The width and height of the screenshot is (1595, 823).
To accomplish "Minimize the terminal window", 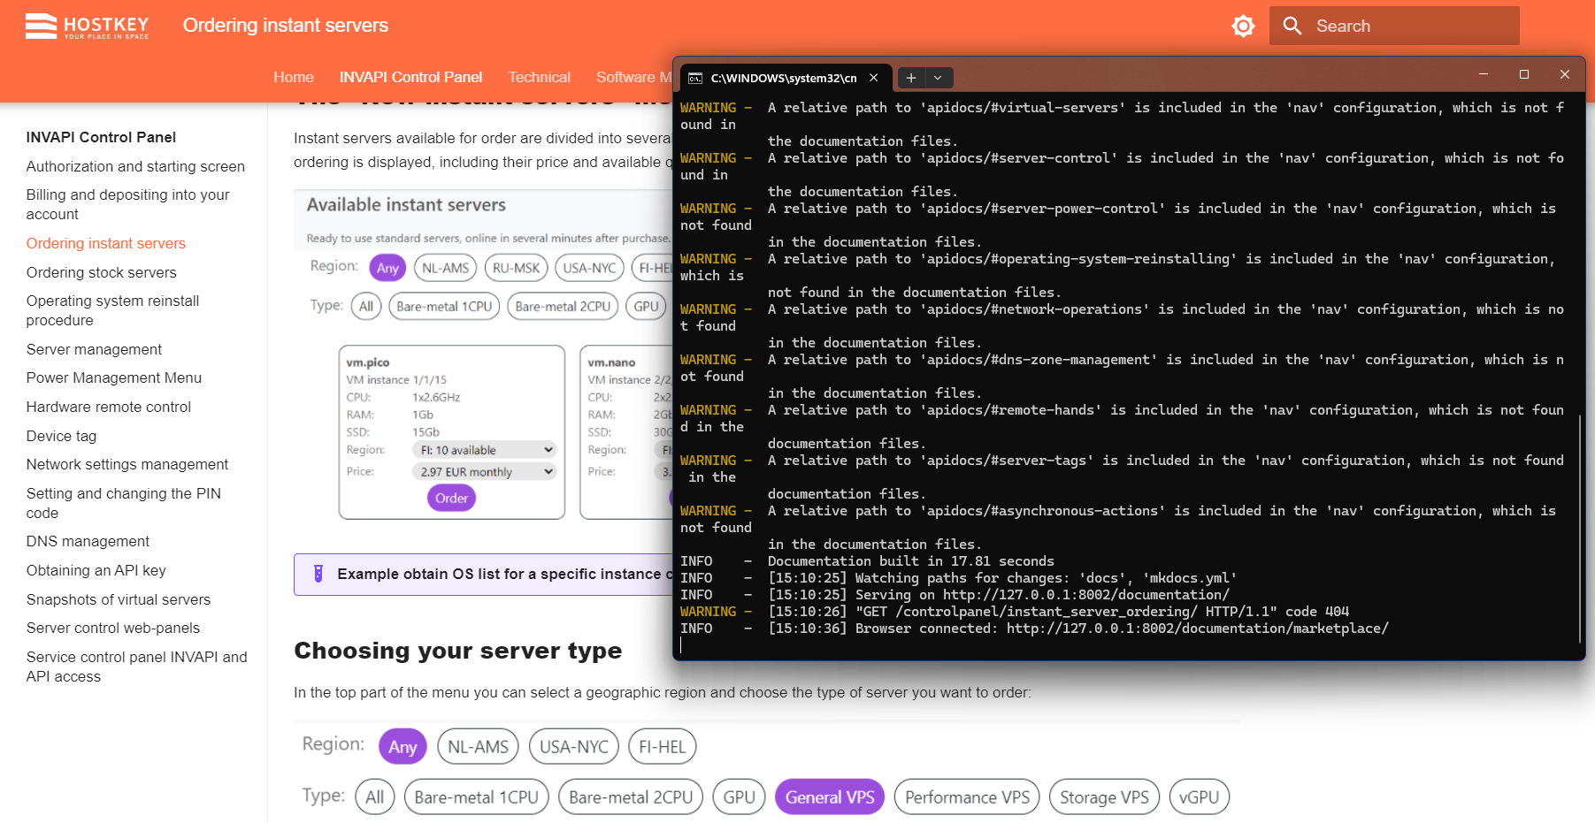I will [1484, 75].
